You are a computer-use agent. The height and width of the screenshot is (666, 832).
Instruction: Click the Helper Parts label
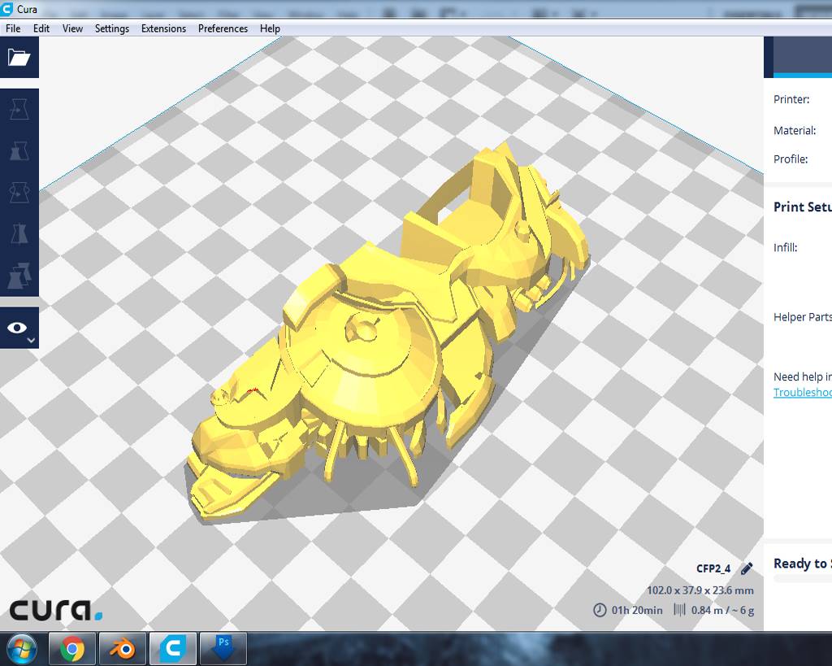(x=802, y=316)
